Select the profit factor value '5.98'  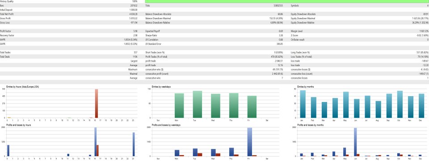point(135,31)
